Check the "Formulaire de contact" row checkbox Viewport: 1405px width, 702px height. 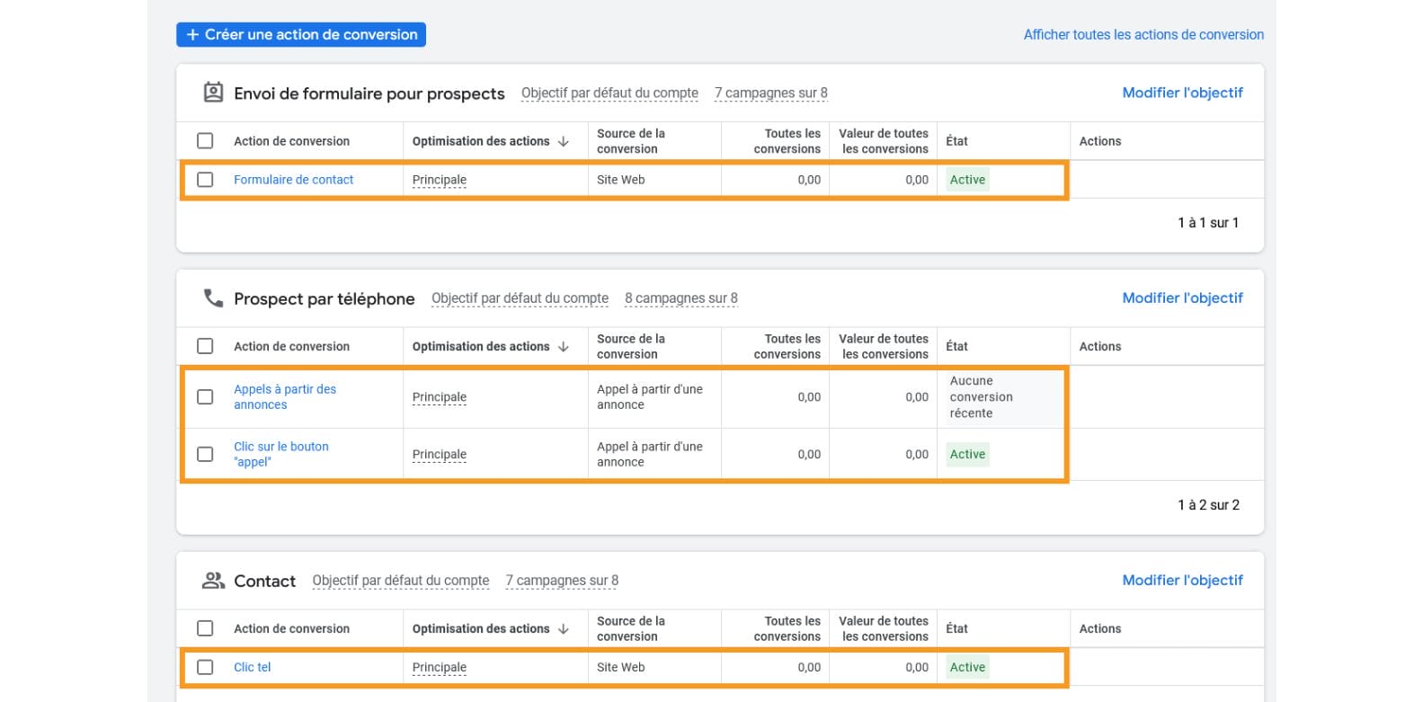pos(205,179)
